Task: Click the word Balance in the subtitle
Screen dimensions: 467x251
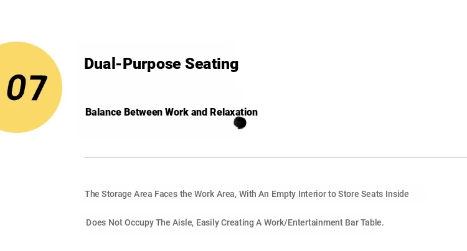Action: [103, 112]
